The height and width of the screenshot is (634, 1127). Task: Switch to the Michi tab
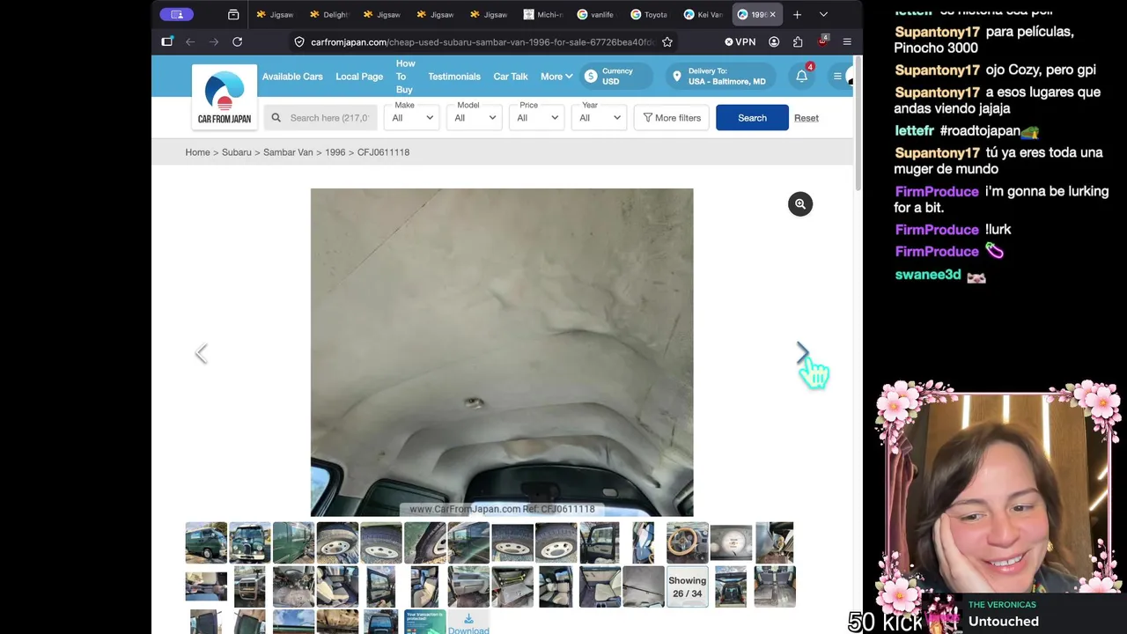pyautogui.click(x=543, y=14)
